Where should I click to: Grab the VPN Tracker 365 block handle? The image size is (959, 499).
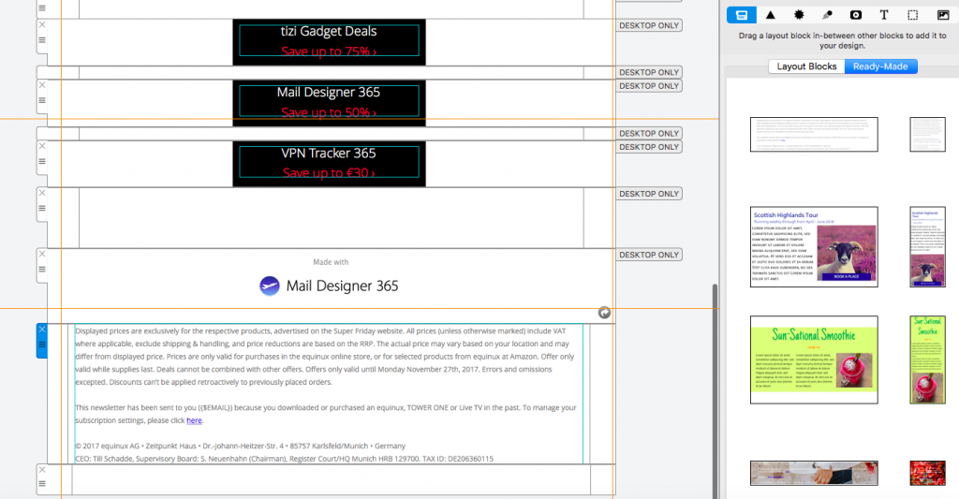(42, 161)
